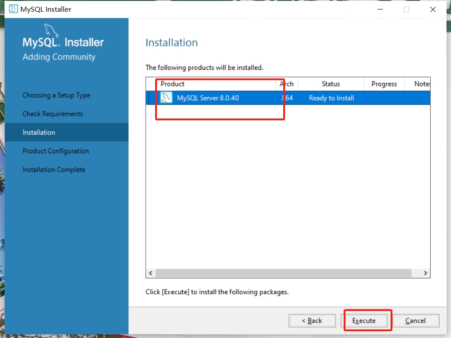This screenshot has height=338, width=451.
Task: Go to the Choosing a Setup Type step
Action: pos(56,96)
